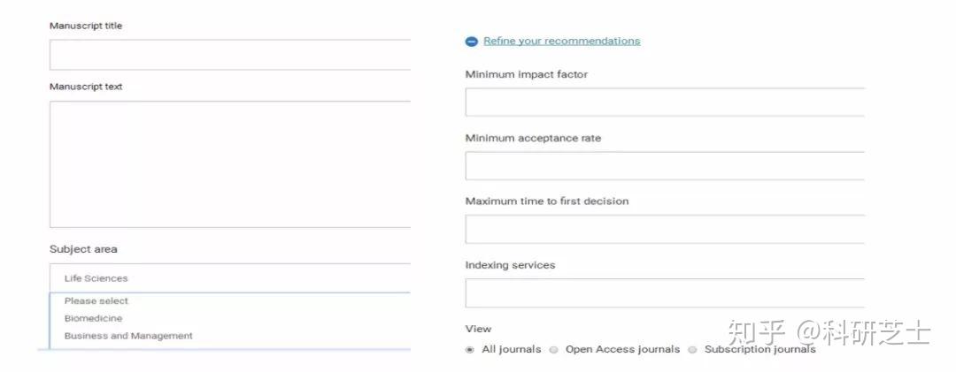Choose the Open Access journals radio option

point(554,350)
